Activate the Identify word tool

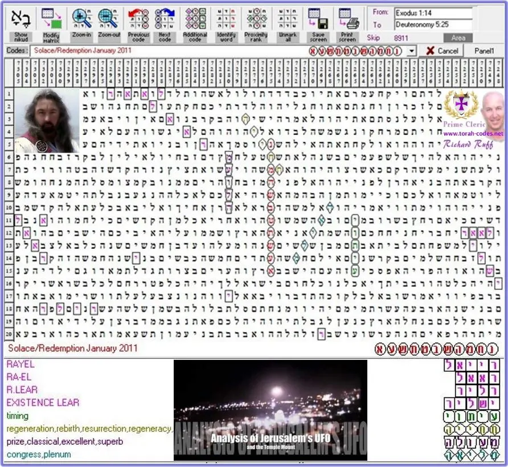[x=226, y=18]
